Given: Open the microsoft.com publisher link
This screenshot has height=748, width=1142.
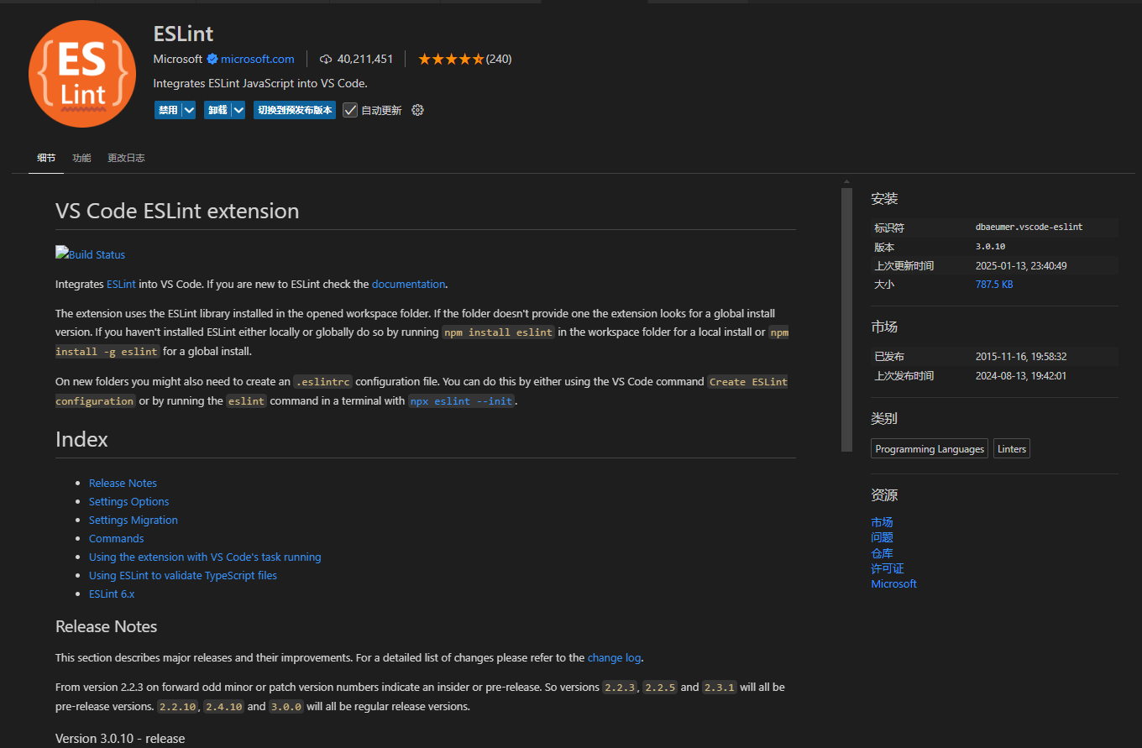Looking at the screenshot, I should point(258,59).
